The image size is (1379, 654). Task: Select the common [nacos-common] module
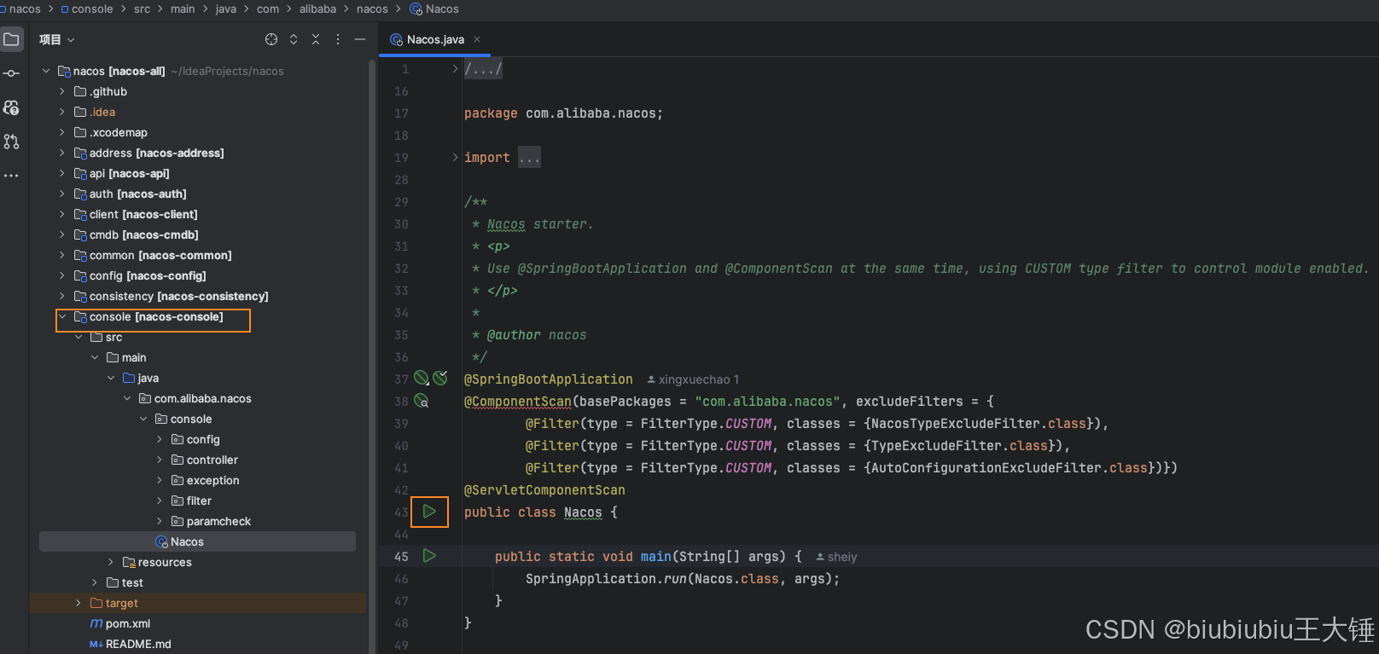point(153,255)
